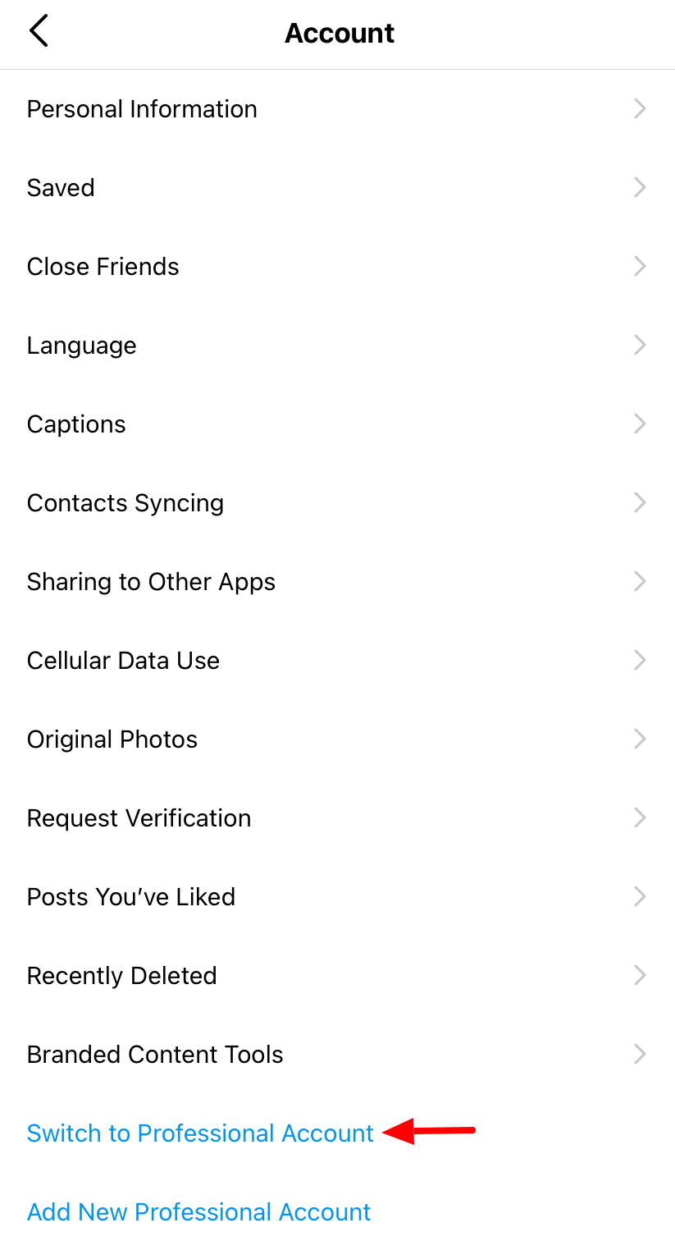675x1250 pixels.
Task: Open Language chevron arrow
Action: click(641, 346)
